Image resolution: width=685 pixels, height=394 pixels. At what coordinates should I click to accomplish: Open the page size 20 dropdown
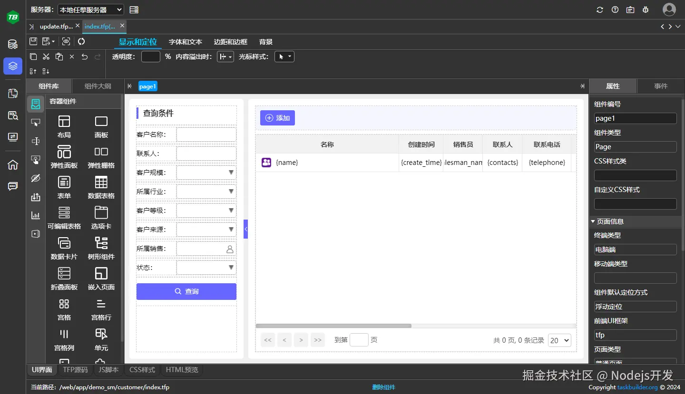click(x=559, y=340)
